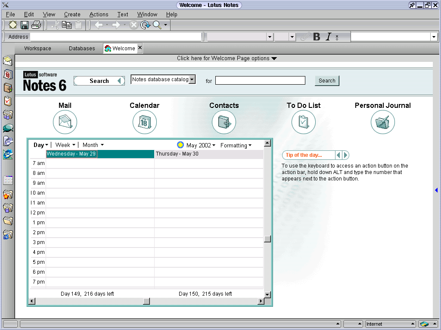Viewport: 441px width, 330px height.
Task: Expand more formatting toolbar buttons chevron
Action: click(x=337, y=38)
